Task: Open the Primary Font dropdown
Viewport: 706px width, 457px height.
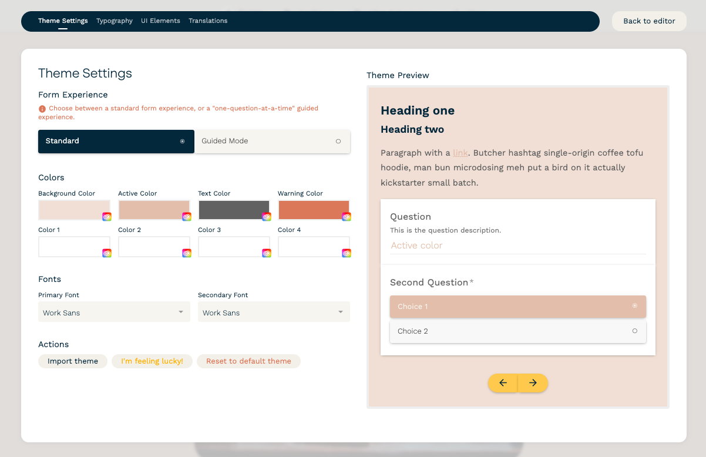Action: [x=114, y=312]
